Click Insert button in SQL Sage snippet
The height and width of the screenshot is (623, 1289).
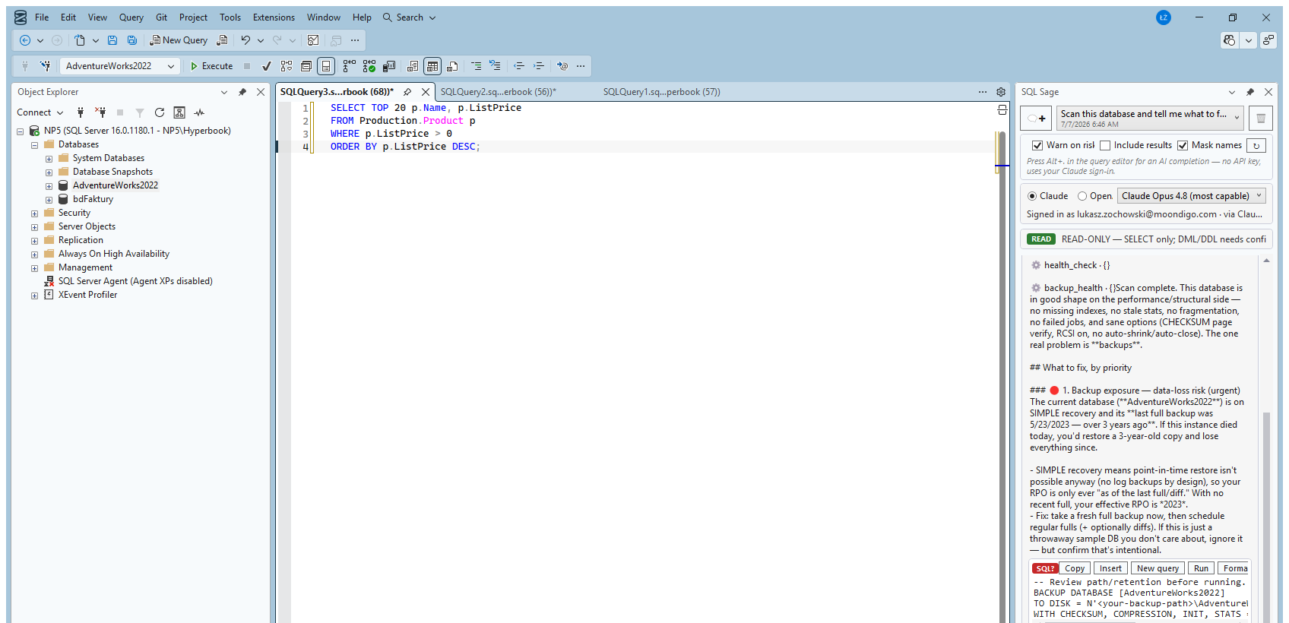point(1110,568)
